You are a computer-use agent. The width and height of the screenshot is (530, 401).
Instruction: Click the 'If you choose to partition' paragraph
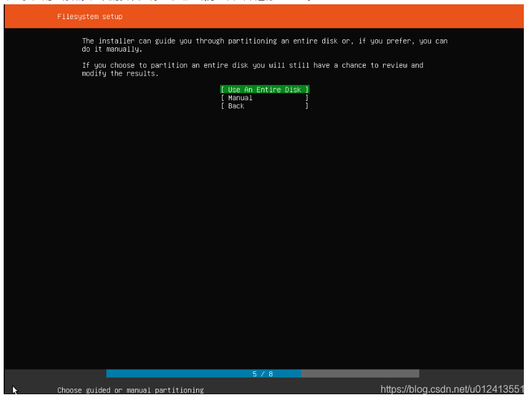click(x=253, y=69)
